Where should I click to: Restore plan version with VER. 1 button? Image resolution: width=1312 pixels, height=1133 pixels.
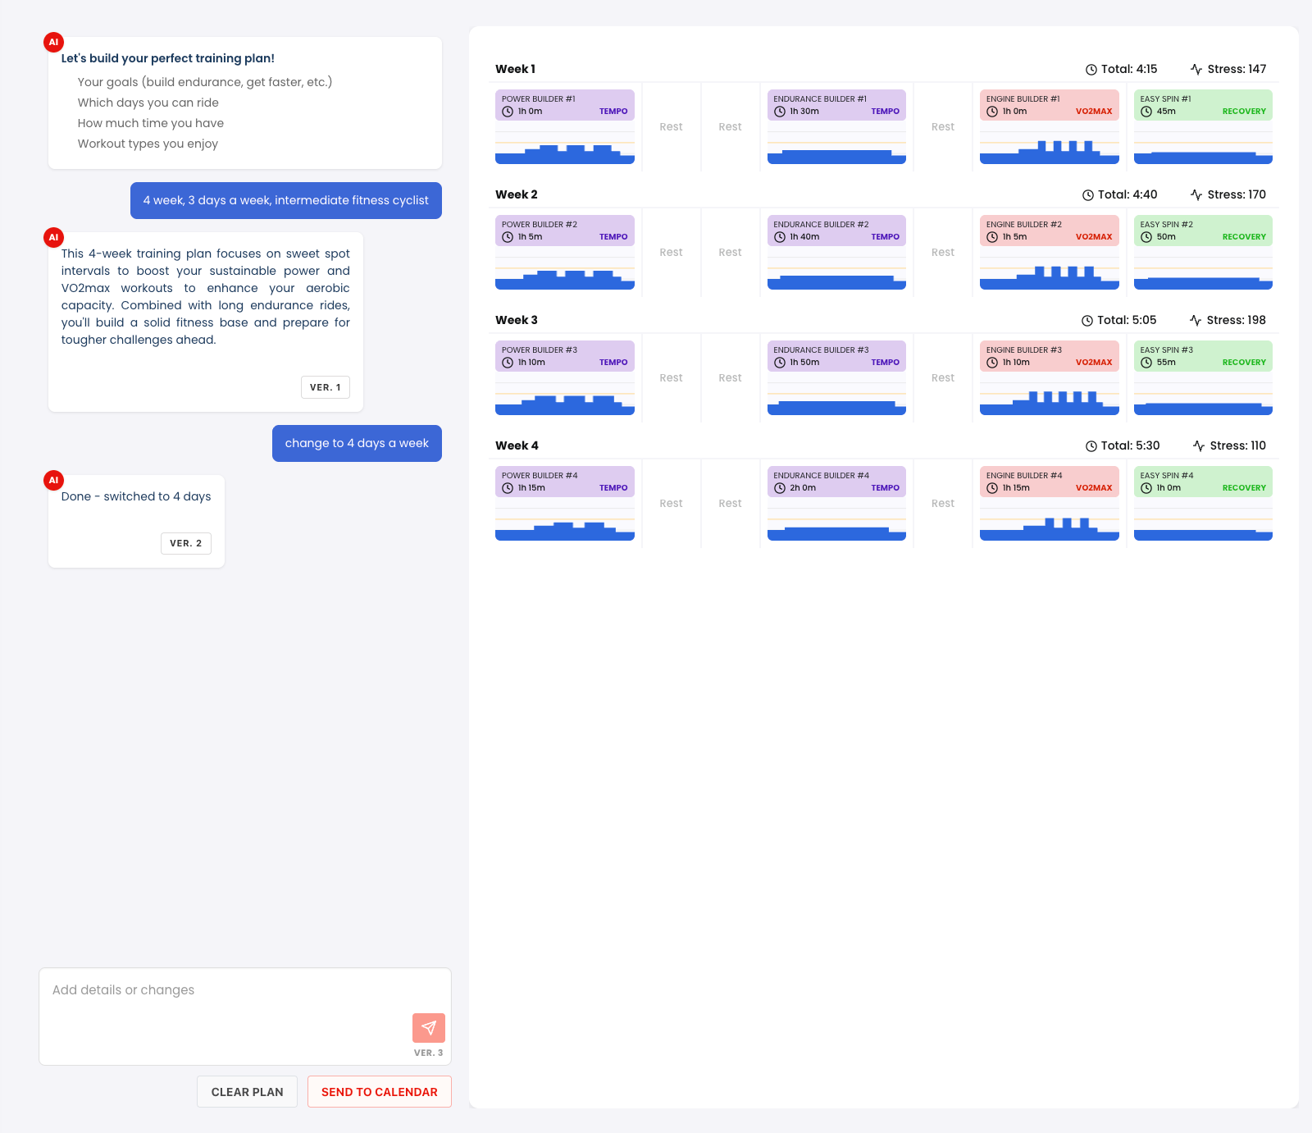point(325,387)
